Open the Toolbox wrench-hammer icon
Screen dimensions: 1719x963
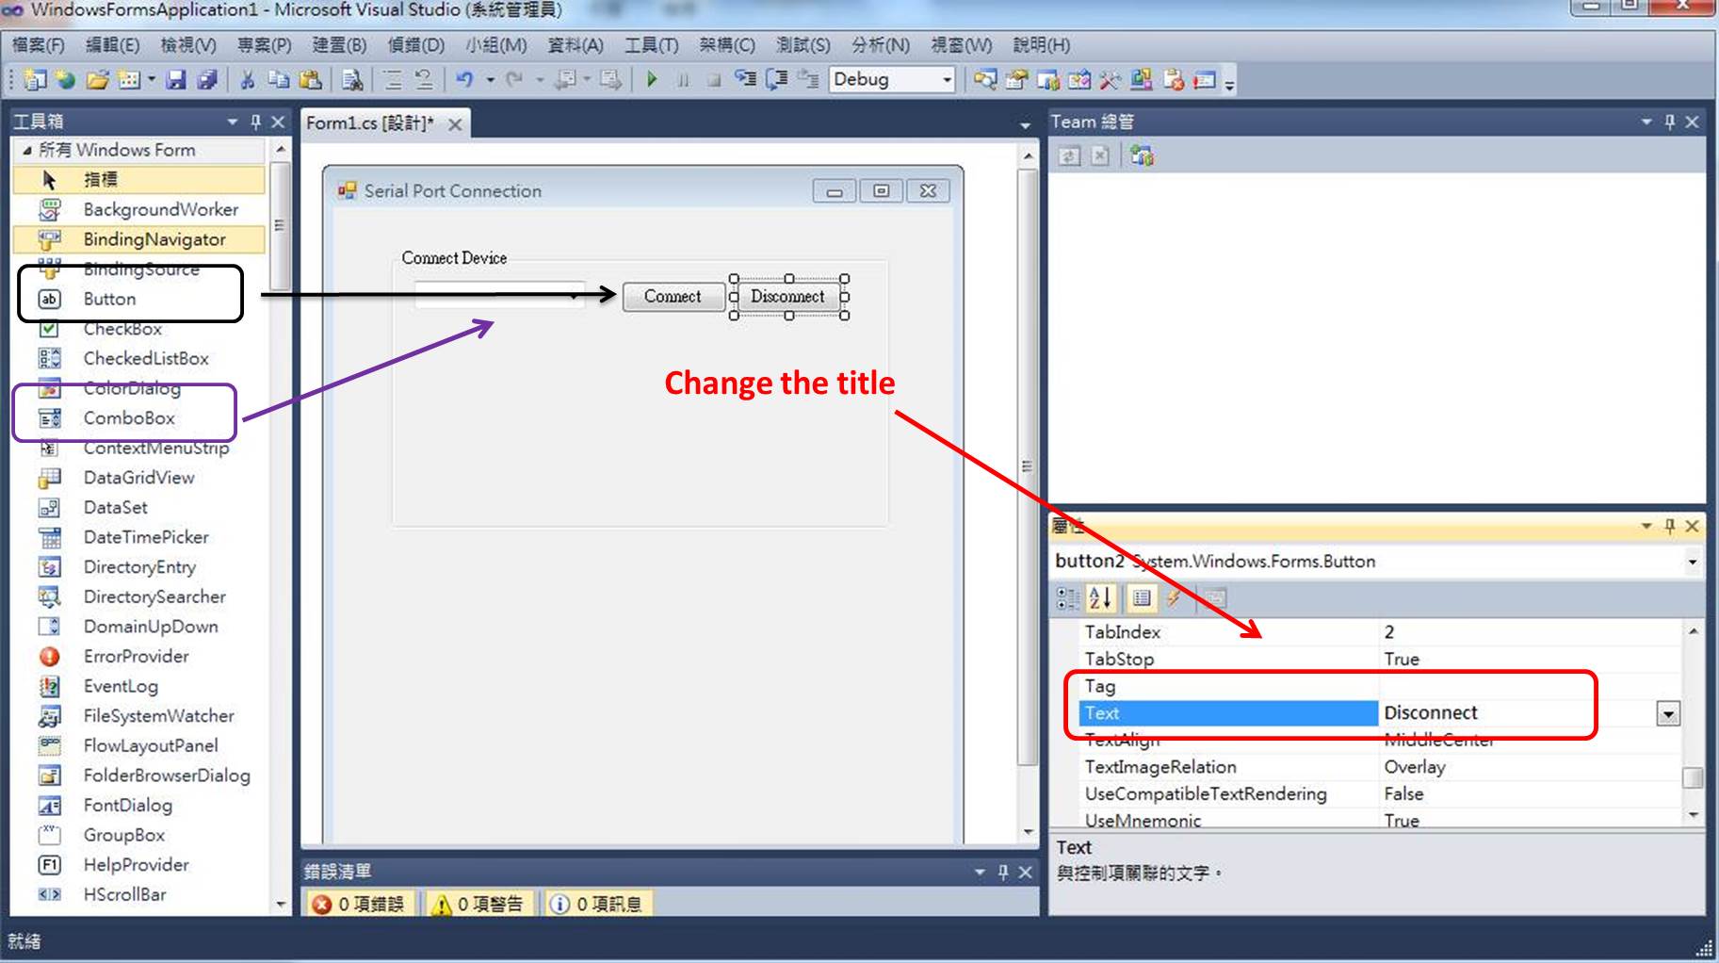coord(1110,80)
